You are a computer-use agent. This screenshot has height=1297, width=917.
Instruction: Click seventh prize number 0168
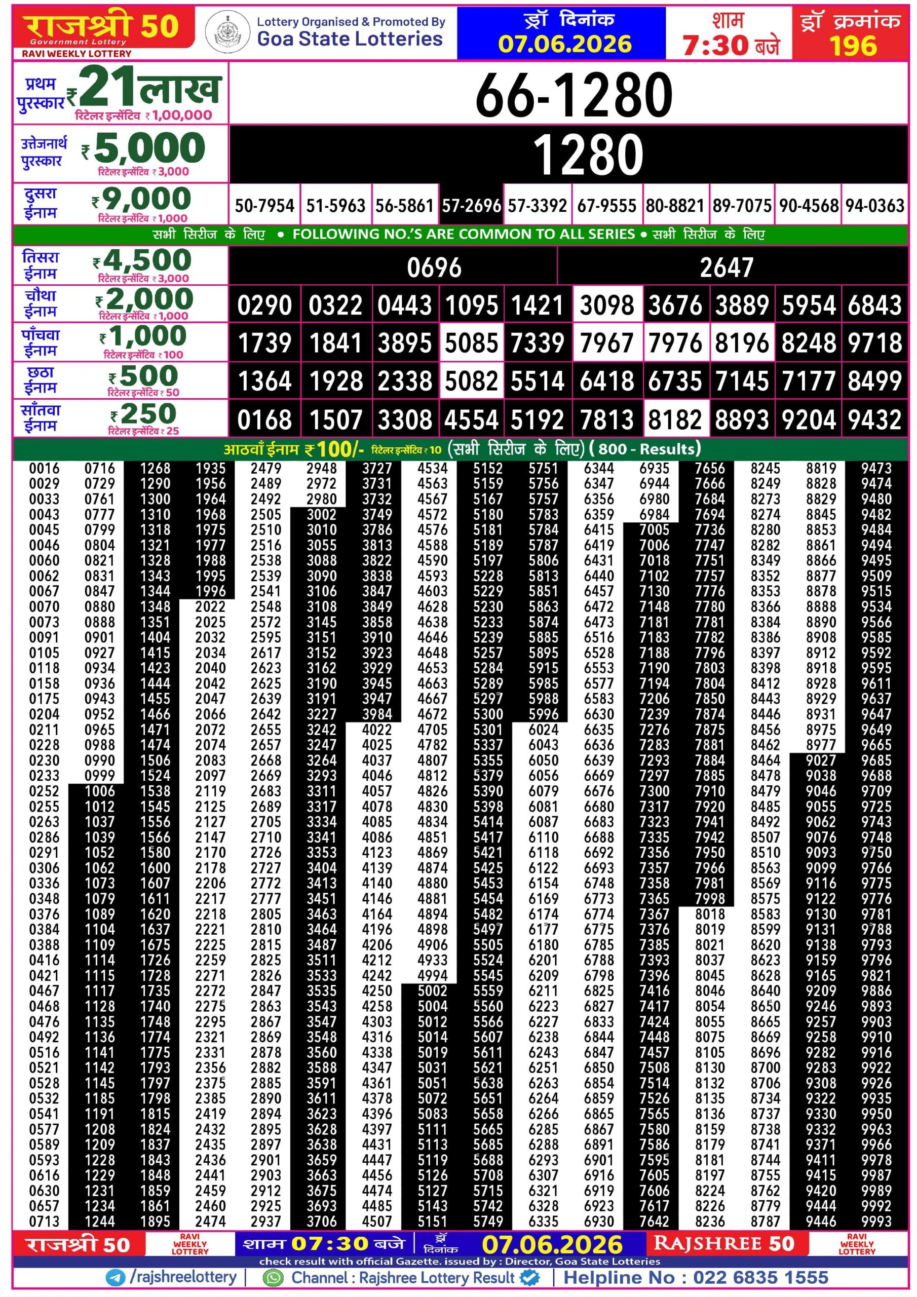click(264, 419)
